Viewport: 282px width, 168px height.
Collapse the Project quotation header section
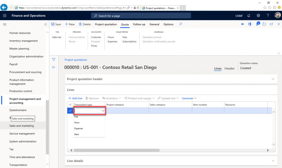click(x=273, y=79)
